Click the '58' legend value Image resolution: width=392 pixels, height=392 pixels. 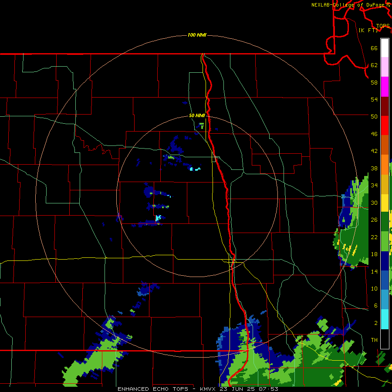click(374, 82)
